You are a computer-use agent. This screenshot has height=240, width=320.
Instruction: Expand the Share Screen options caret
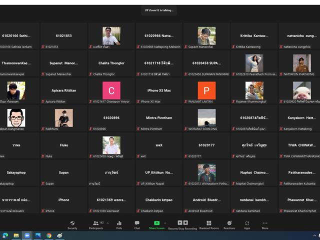[165, 223]
